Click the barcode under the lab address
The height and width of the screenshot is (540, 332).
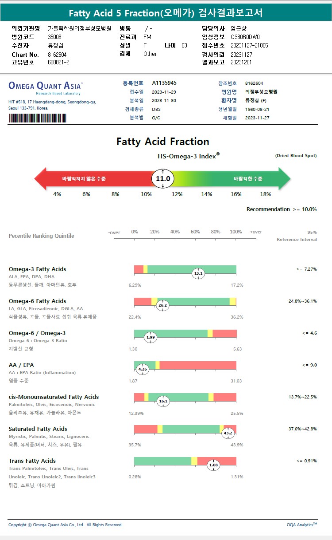tap(38, 118)
